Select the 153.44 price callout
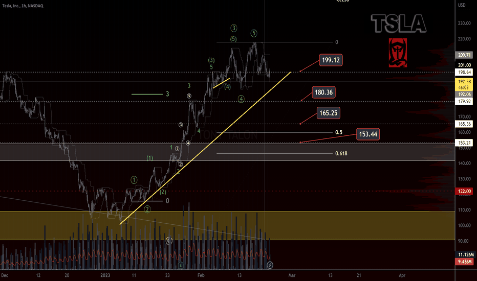The image size is (477, 281). point(368,134)
